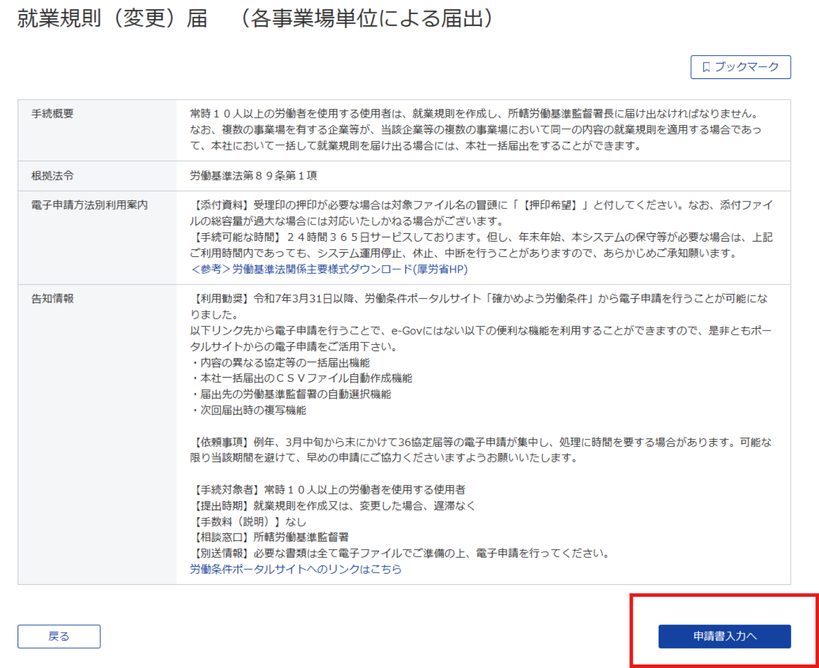Open the 労働基準法関係主要様式ダウンロード link

tap(329, 269)
